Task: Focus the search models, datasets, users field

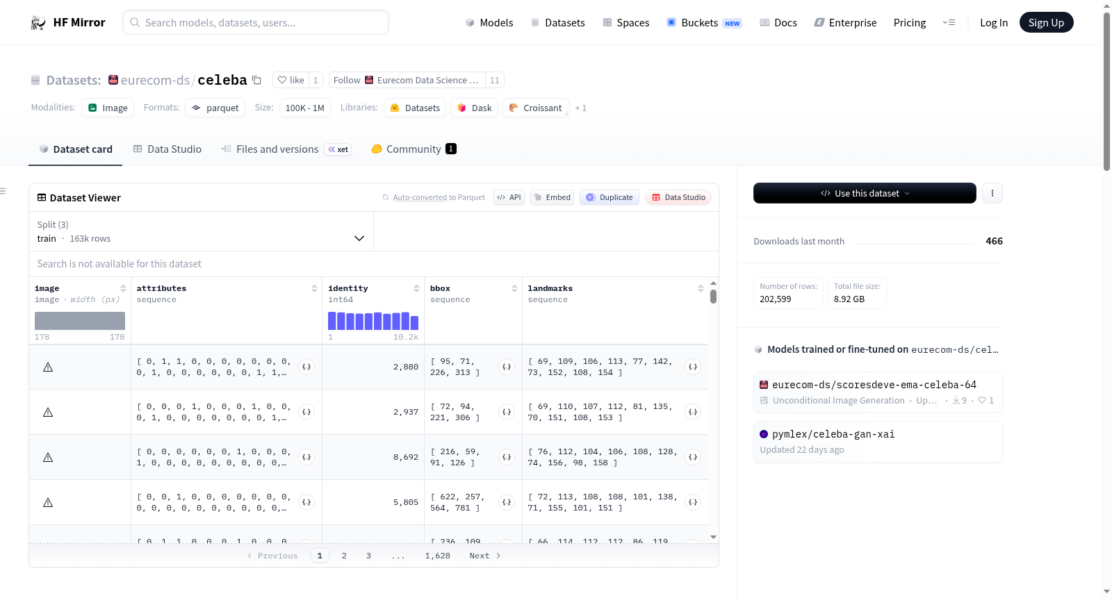Action: pyautogui.click(x=256, y=22)
